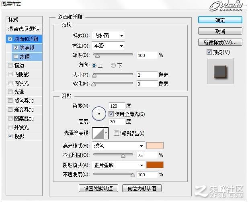Select the 投影 style entry

pos(24,136)
